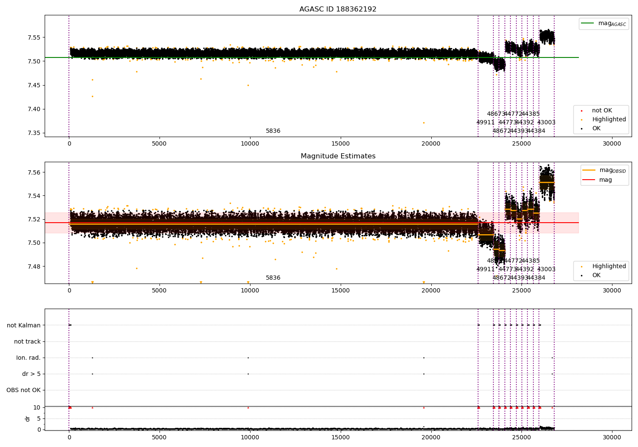Click the red line sample beside 'mag' legend entry
Image resolution: width=638 pixels, height=447 pixels.
click(x=589, y=180)
